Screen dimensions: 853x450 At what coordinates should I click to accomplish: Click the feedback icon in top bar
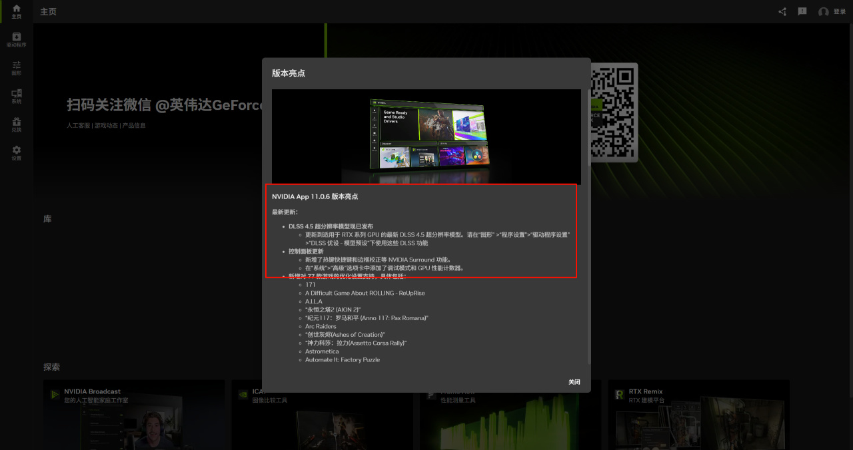coord(802,11)
